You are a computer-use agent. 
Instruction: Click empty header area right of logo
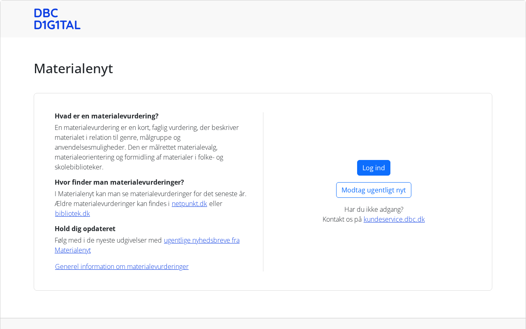coord(288,19)
